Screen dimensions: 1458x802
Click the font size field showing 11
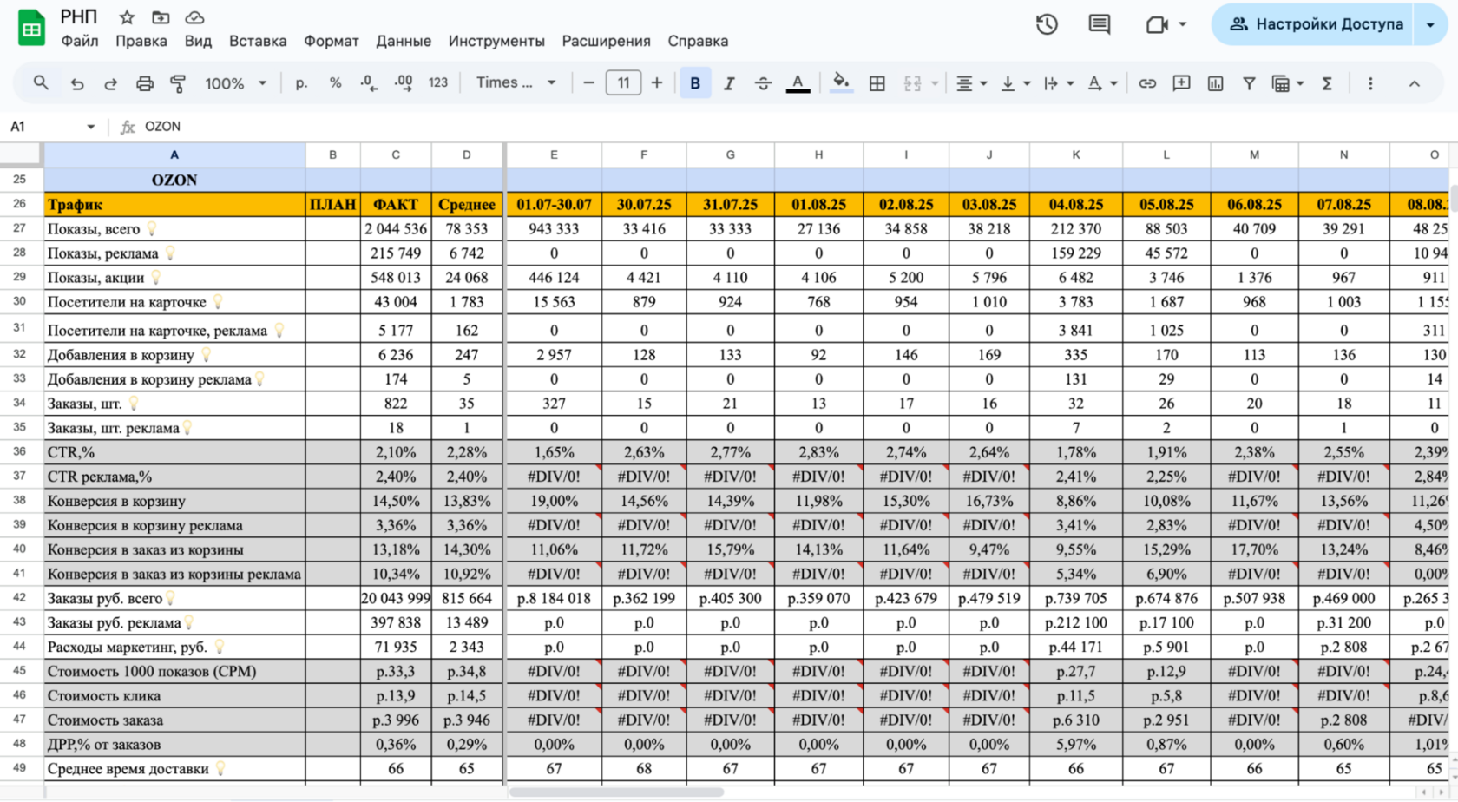click(623, 83)
